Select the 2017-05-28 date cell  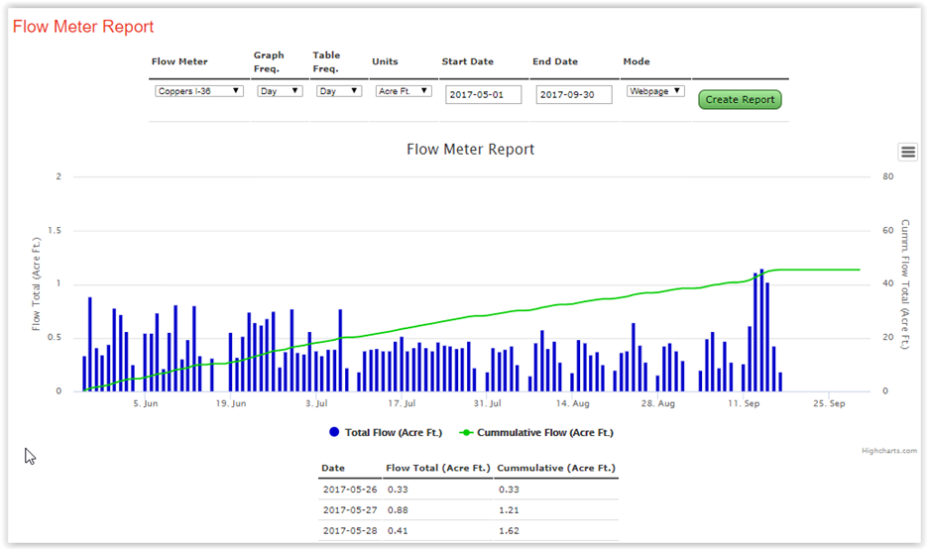point(350,530)
